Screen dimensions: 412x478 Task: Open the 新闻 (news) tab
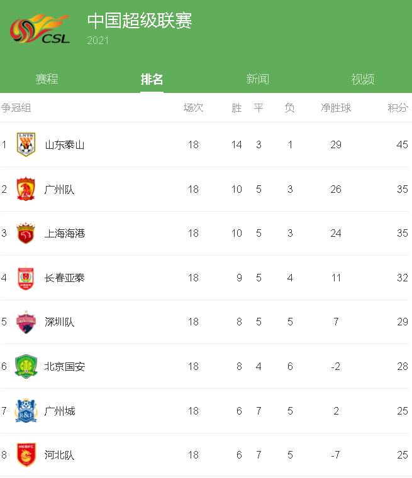(x=257, y=79)
